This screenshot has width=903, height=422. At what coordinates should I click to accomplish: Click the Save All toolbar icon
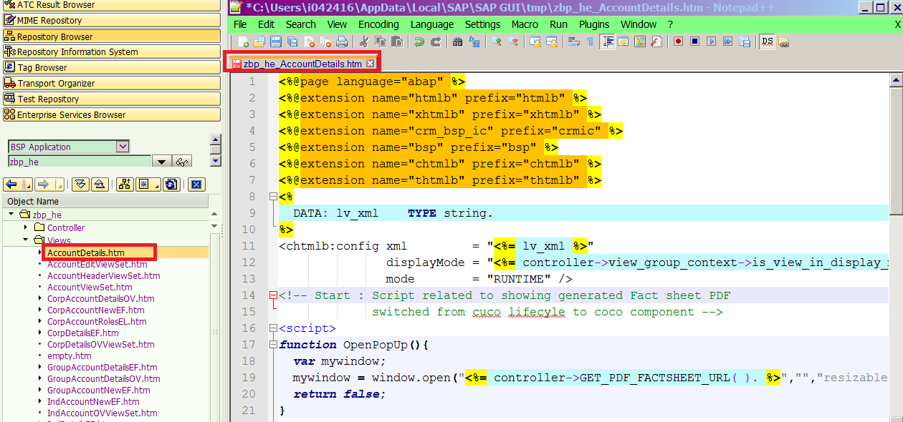[x=292, y=41]
